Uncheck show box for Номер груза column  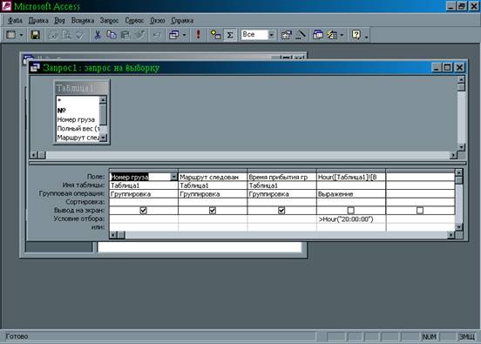143,211
